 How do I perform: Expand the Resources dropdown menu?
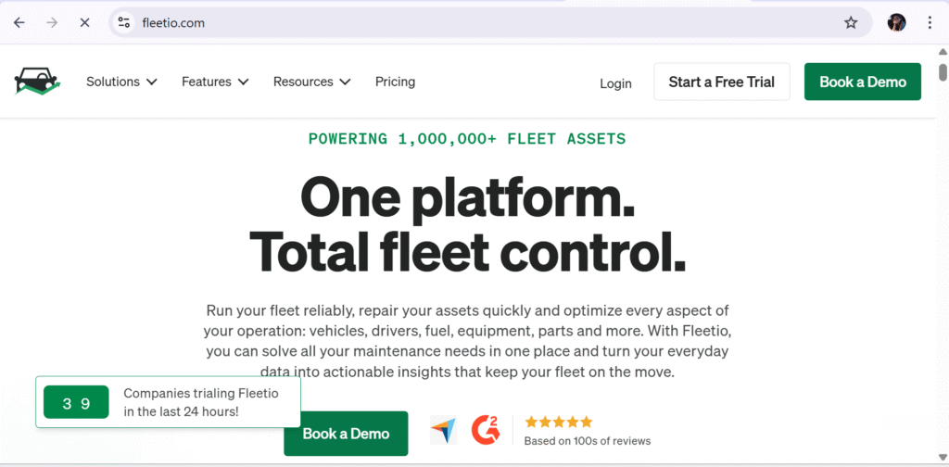(x=311, y=82)
